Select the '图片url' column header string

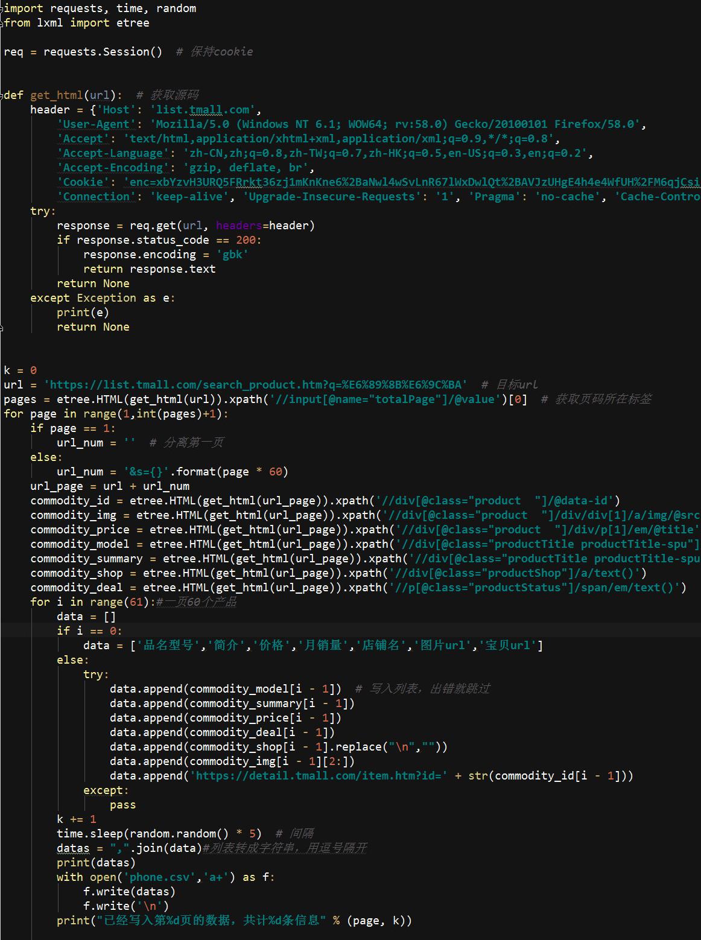click(443, 646)
